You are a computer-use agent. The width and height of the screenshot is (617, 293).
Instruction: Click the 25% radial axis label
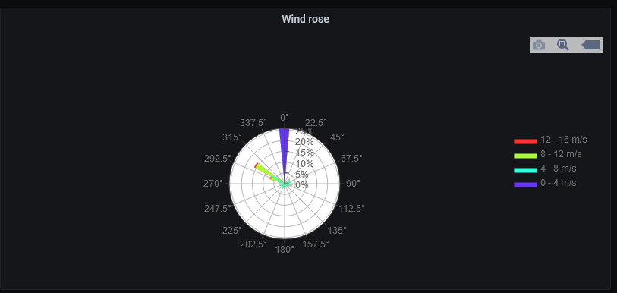click(x=304, y=131)
